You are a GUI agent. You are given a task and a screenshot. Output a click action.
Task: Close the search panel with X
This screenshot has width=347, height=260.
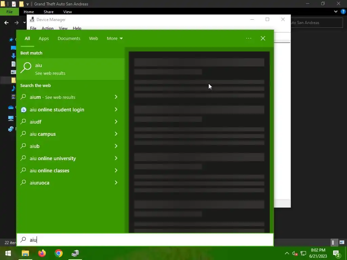pos(263,38)
